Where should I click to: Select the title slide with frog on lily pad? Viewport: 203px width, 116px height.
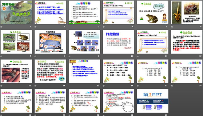[x=16, y=12]
